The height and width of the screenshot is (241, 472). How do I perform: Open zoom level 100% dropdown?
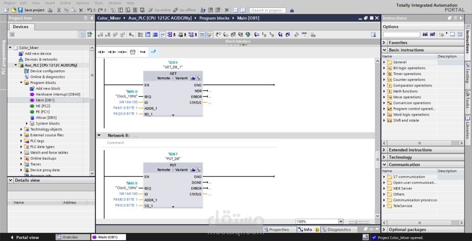pos(341,221)
